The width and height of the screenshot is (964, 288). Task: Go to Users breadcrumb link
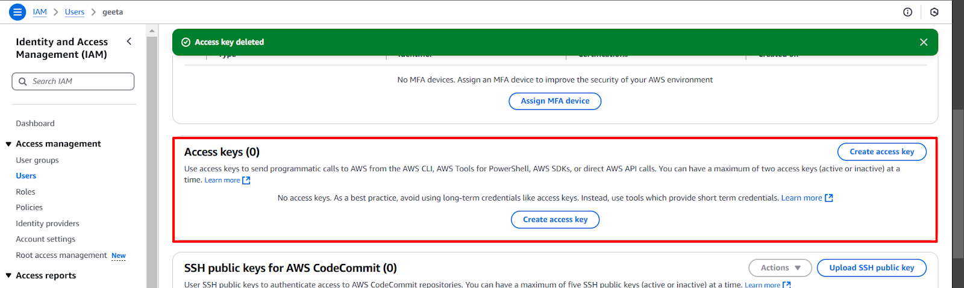tap(75, 12)
